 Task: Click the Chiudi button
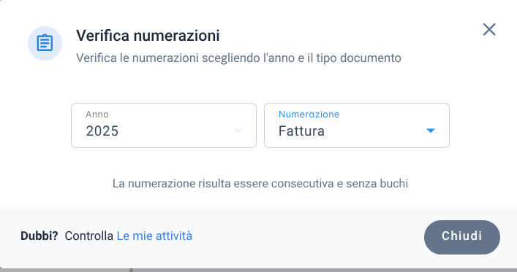(x=462, y=237)
